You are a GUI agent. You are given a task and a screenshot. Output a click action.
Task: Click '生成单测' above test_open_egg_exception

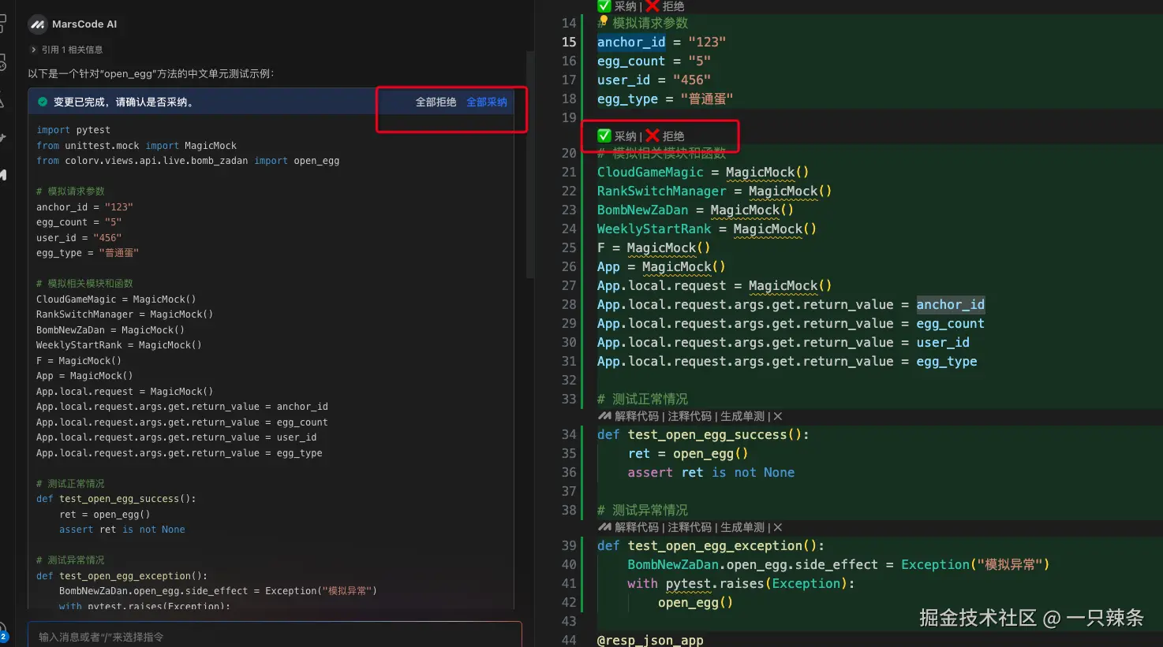point(742,527)
